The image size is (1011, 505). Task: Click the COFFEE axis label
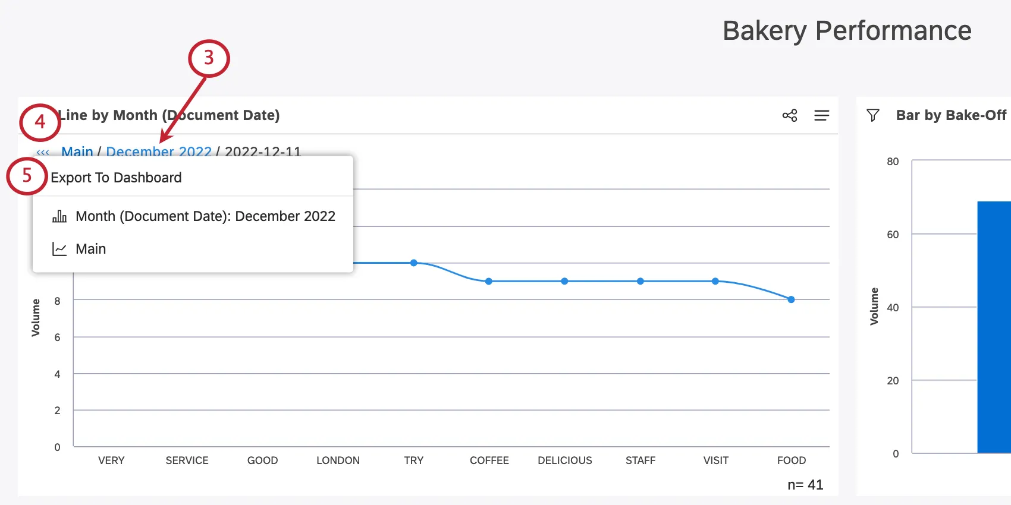pos(489,460)
